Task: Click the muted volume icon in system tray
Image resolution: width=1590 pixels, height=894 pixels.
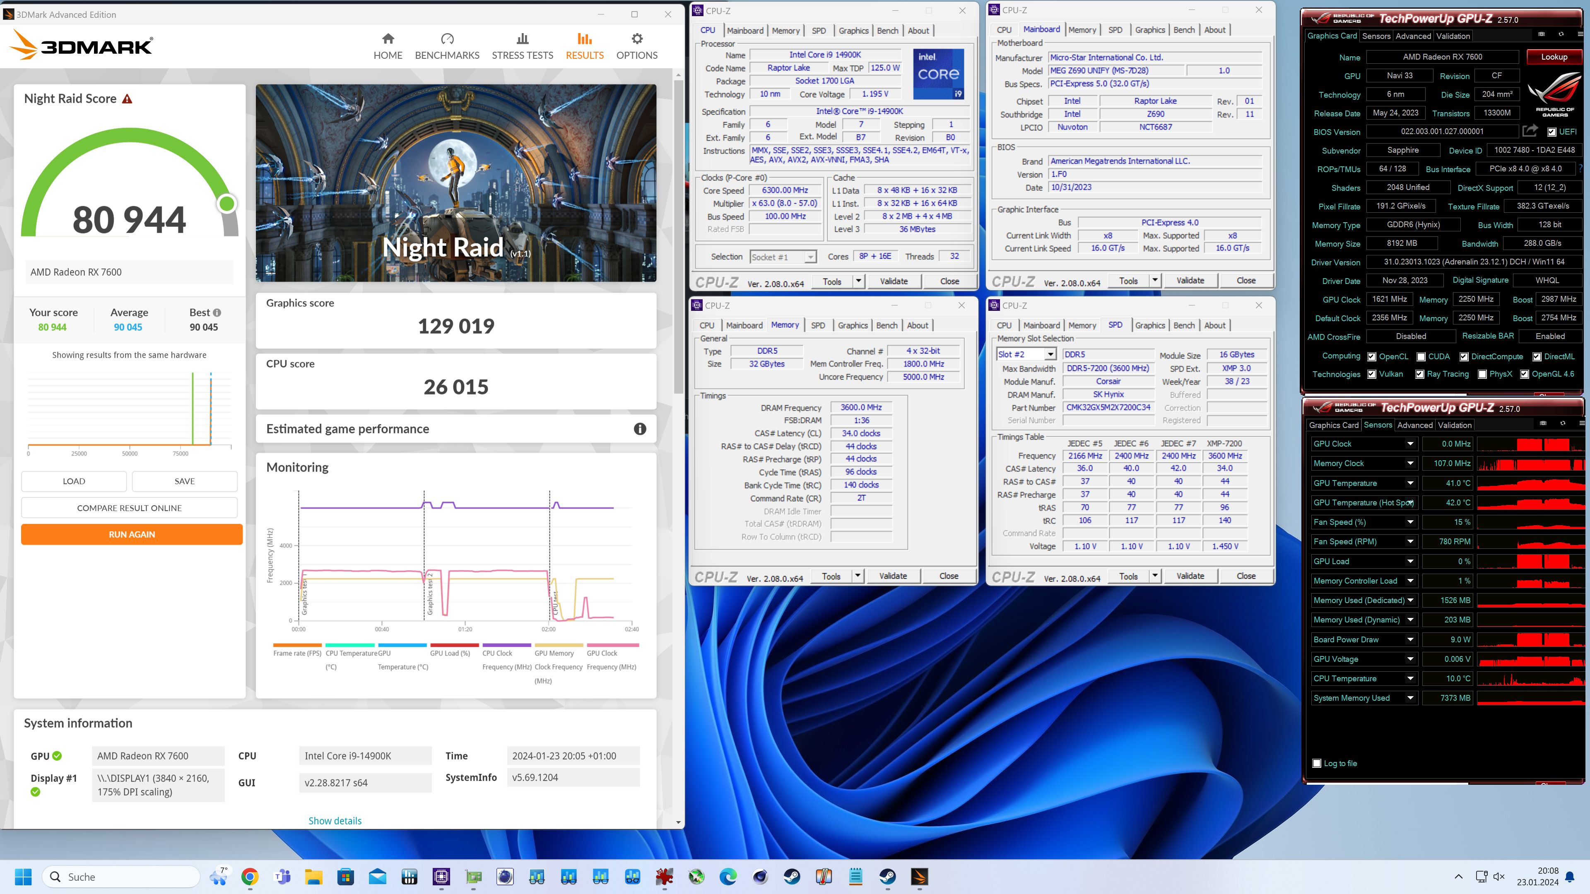Action: click(x=1498, y=877)
